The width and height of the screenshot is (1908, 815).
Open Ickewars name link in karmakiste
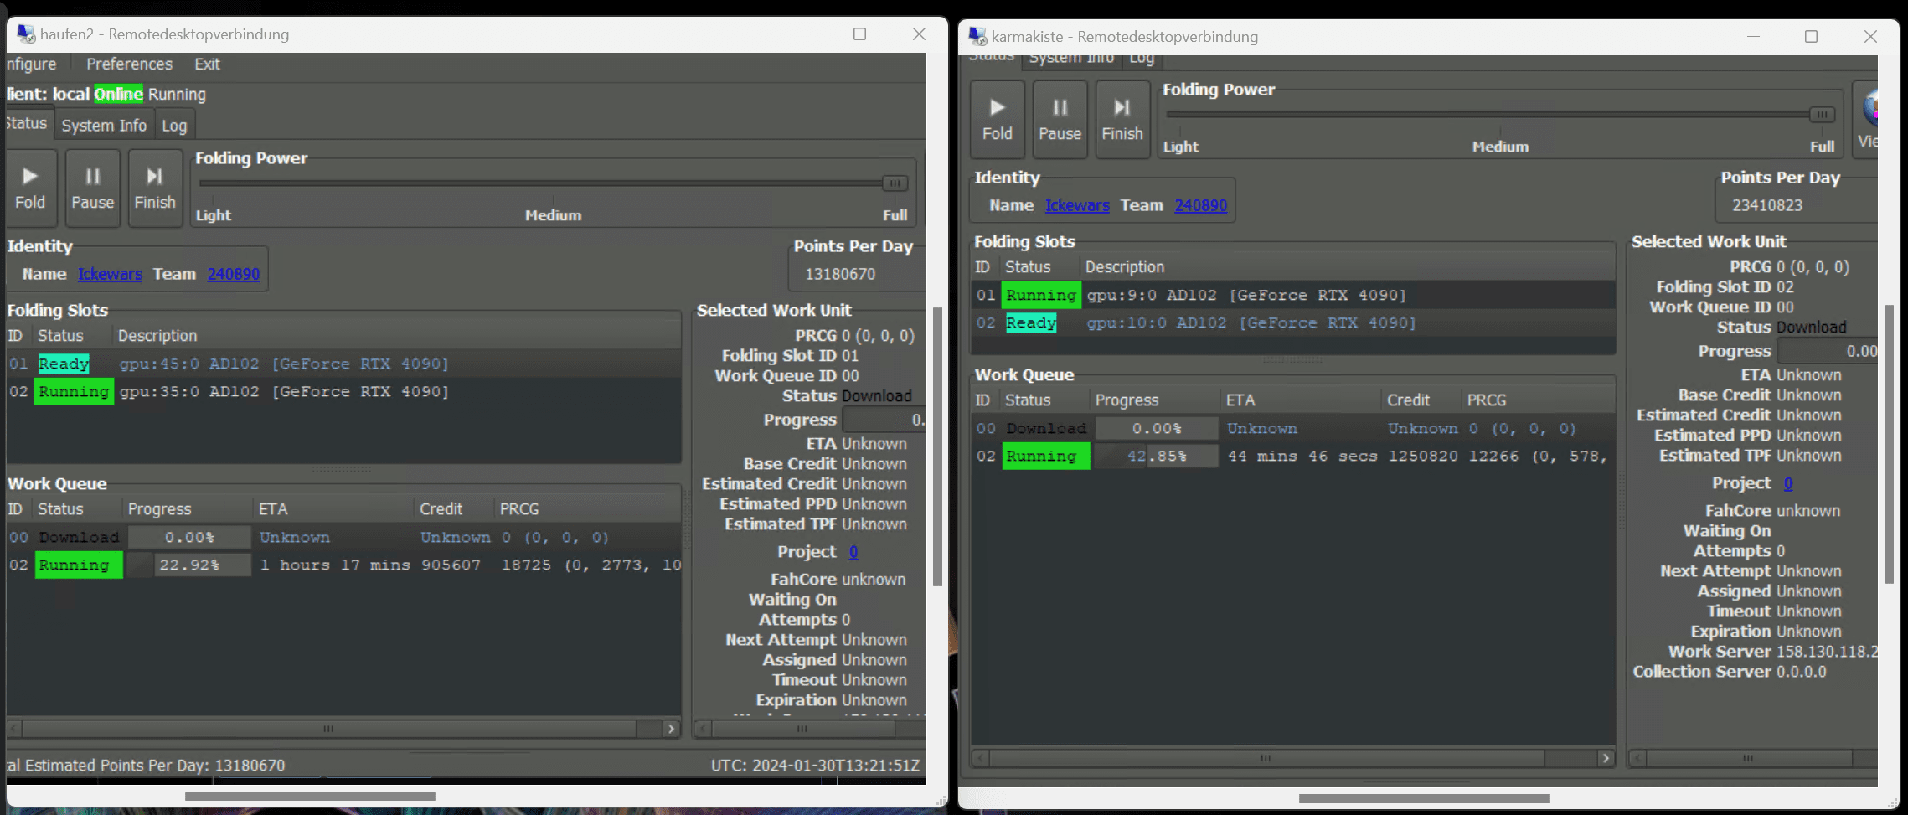pyautogui.click(x=1077, y=205)
